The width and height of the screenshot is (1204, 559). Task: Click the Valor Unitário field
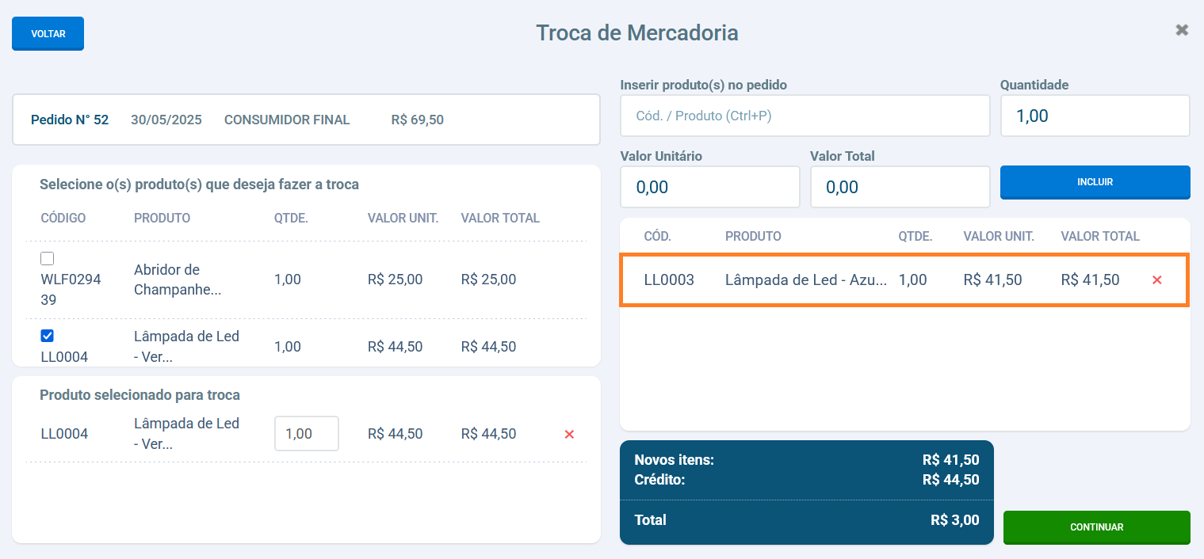coord(709,187)
